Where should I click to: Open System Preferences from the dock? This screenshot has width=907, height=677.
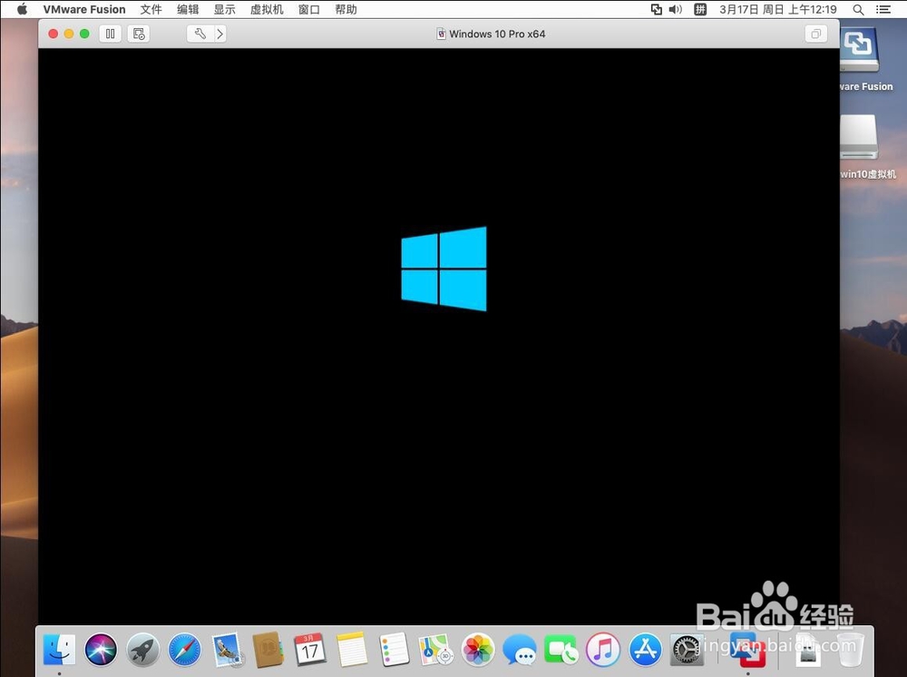coord(687,649)
